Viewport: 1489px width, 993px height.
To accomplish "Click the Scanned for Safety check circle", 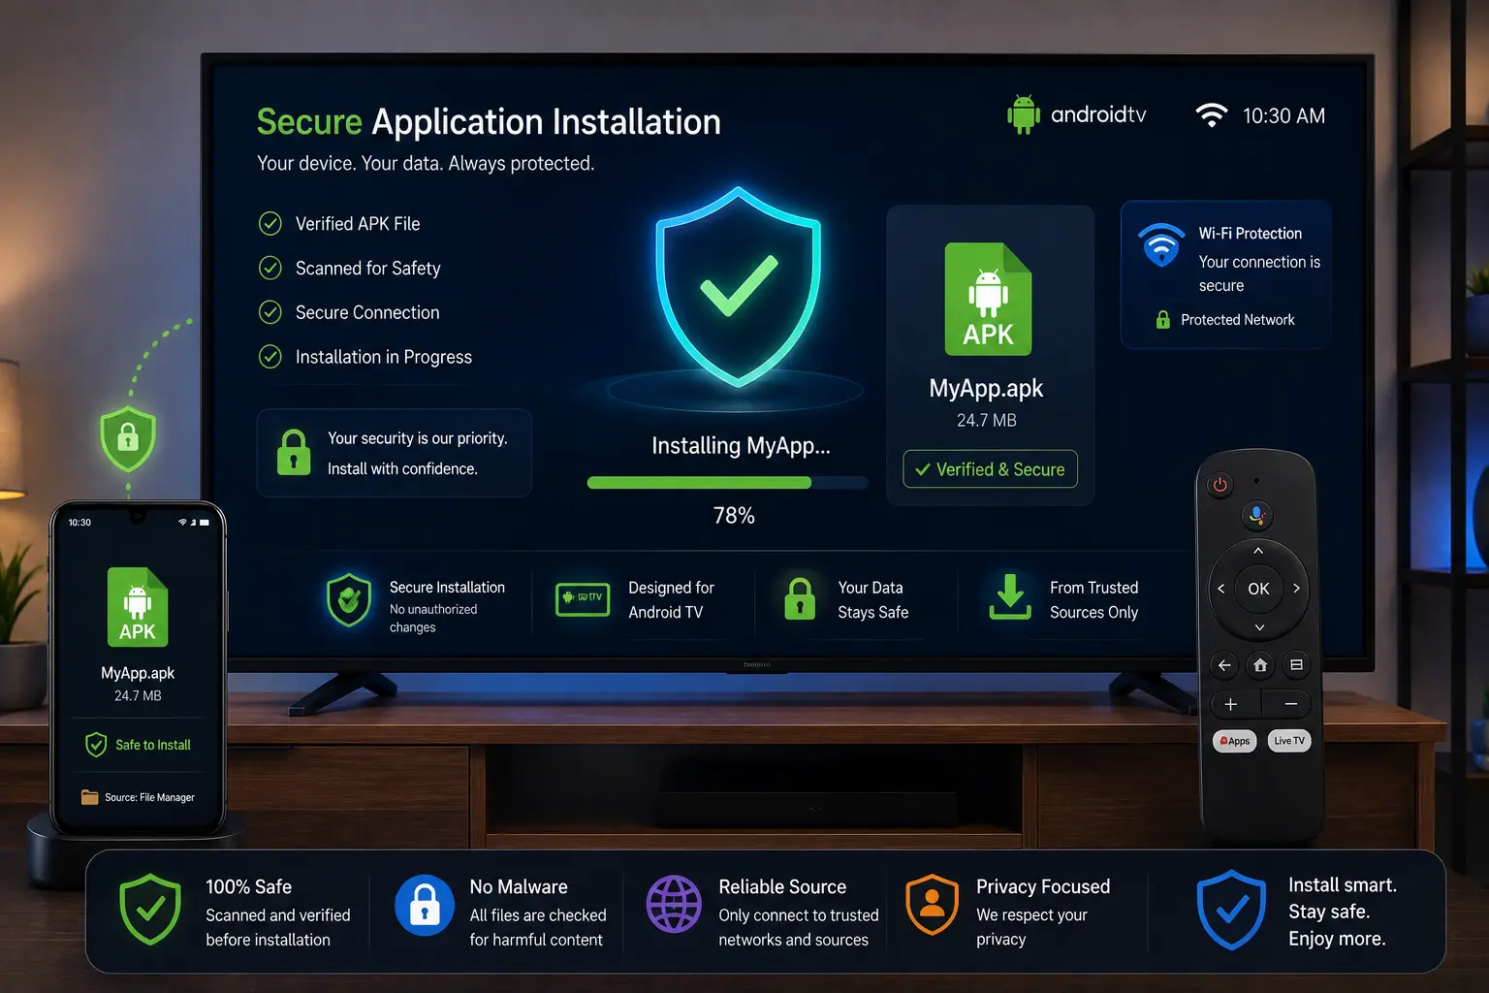I will click(x=270, y=268).
